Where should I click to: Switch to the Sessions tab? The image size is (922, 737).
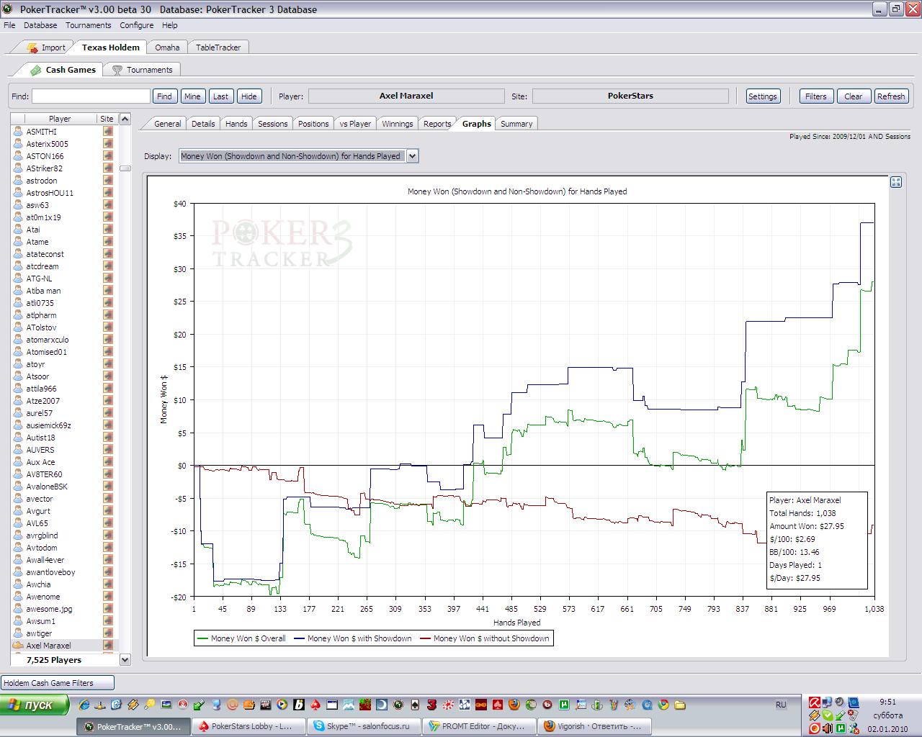coord(272,124)
